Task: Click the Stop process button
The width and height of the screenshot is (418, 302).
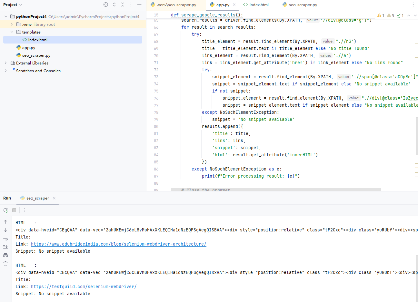Action: coord(14,210)
